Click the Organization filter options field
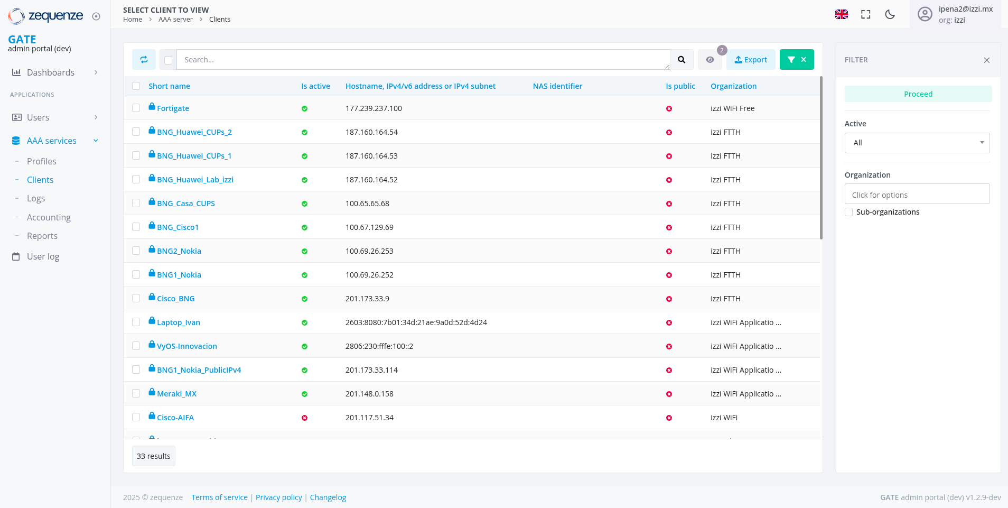 tap(917, 194)
